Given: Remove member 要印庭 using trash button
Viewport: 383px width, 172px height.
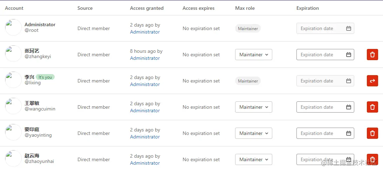Looking at the screenshot, I should [x=372, y=133].
